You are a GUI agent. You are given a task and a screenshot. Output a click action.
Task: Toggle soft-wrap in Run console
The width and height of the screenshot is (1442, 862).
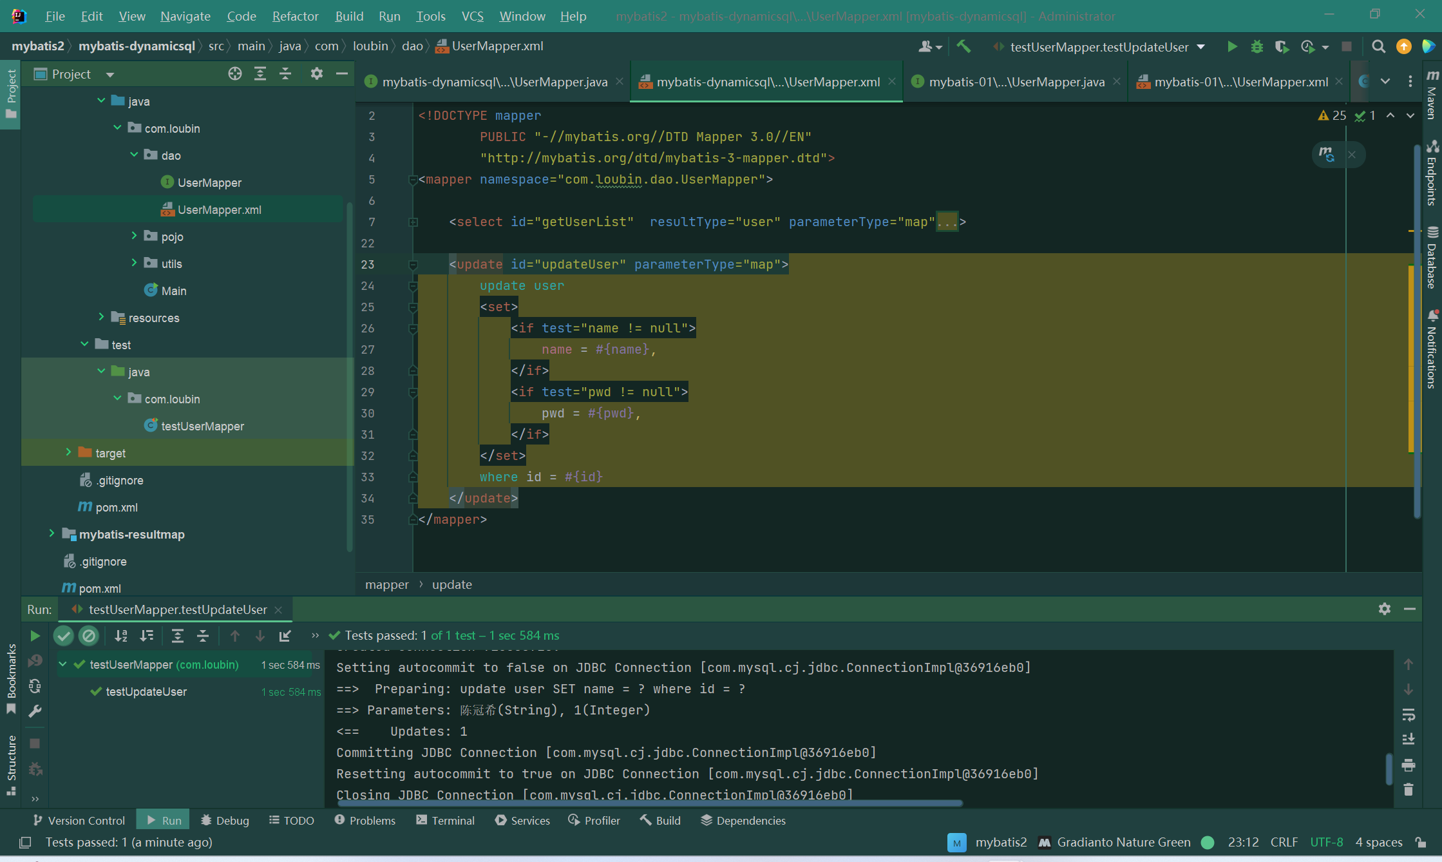point(1409,715)
